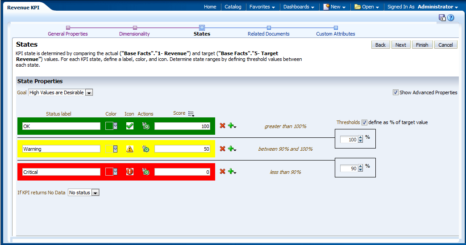Click the Score options icon
The height and width of the screenshot is (245, 466).
191,114
